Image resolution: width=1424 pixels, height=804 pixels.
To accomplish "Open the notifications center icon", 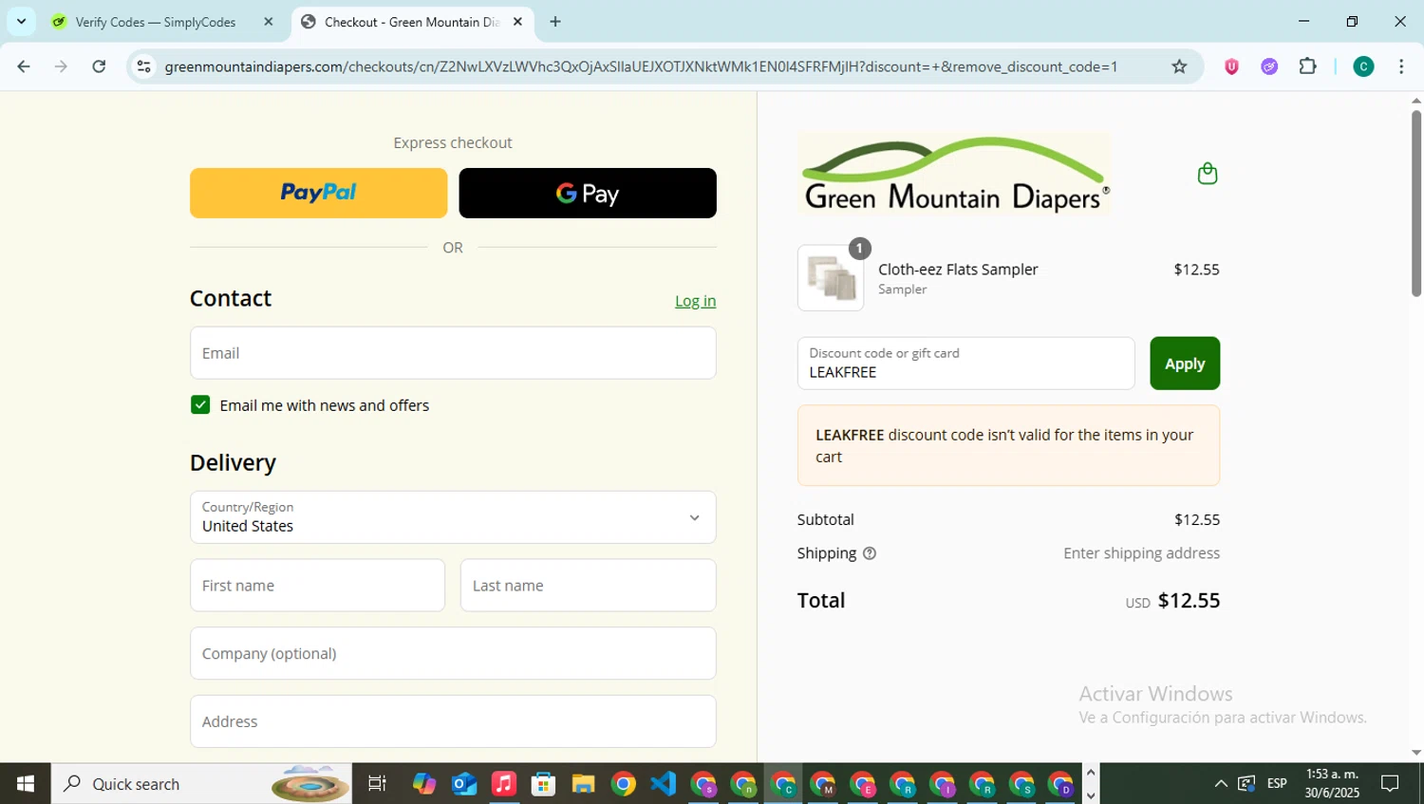I will coord(1390,784).
